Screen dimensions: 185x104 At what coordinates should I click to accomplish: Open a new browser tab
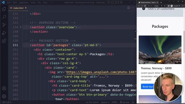[161, 2]
